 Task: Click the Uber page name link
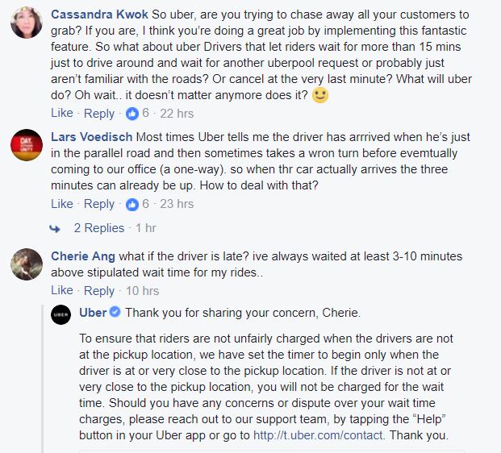point(93,313)
